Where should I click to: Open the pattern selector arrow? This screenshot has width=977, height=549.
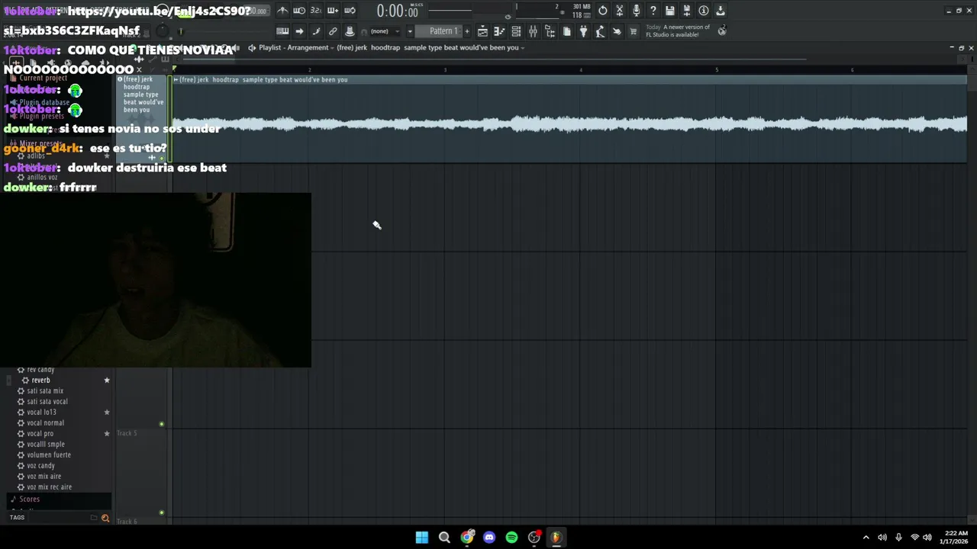pyautogui.click(x=410, y=31)
